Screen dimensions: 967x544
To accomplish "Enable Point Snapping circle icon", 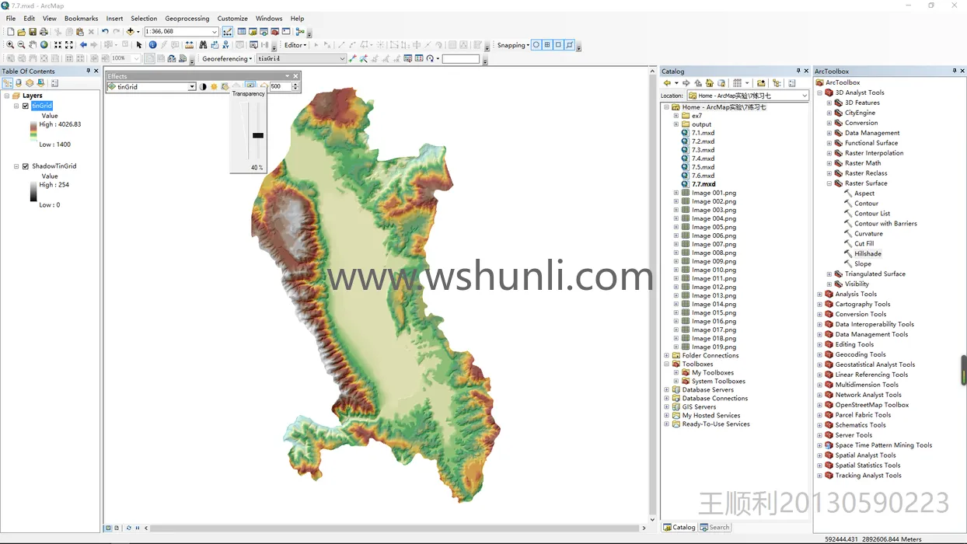I will coord(536,45).
